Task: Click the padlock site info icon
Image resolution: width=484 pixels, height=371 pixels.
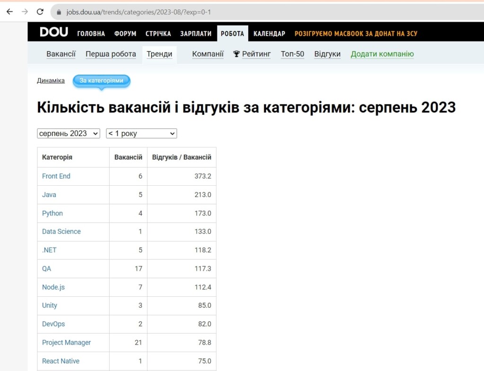Action: pyautogui.click(x=59, y=12)
